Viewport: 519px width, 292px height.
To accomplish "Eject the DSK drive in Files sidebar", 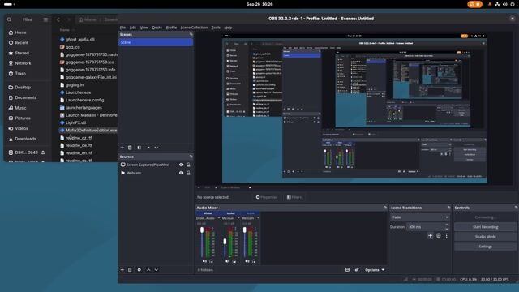I will 43,152.
